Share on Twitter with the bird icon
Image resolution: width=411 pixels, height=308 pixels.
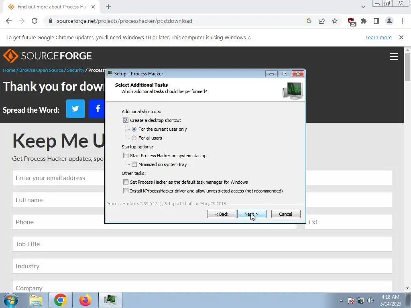(75, 109)
